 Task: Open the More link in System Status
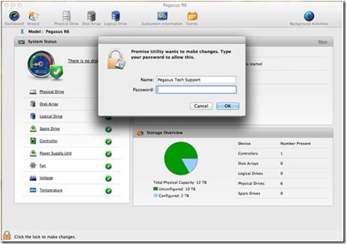[322, 42]
